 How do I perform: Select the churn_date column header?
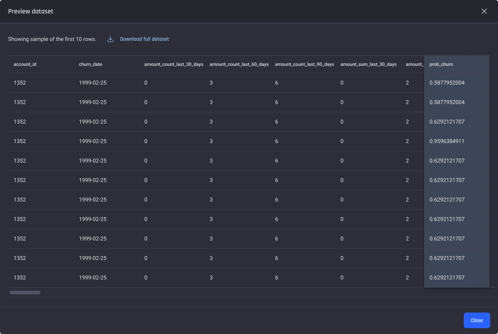91,64
